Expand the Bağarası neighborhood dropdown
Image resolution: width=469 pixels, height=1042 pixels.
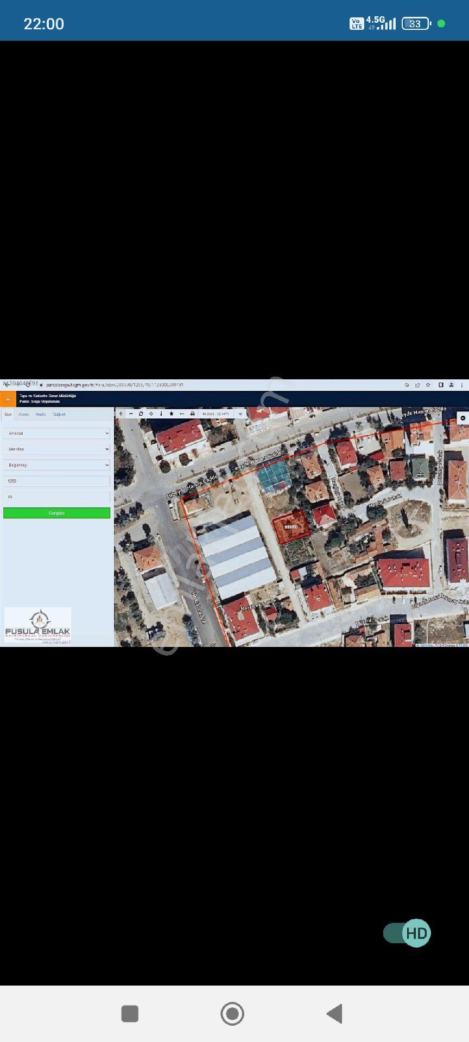click(x=56, y=465)
